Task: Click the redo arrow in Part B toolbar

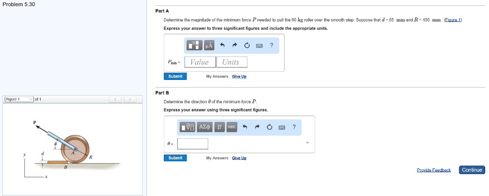Action: 257,127
